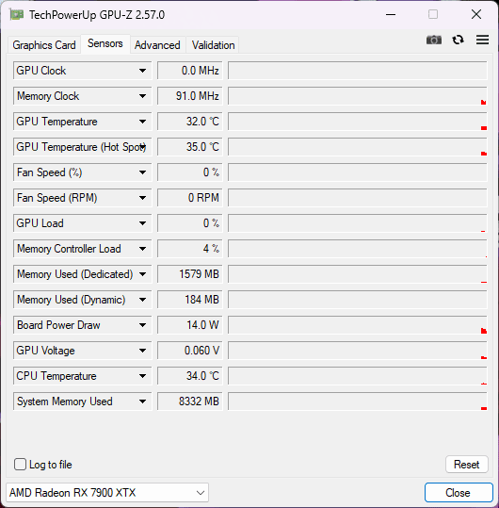Open the hamburger menu icon
This screenshot has width=499, height=508.
pyautogui.click(x=482, y=40)
